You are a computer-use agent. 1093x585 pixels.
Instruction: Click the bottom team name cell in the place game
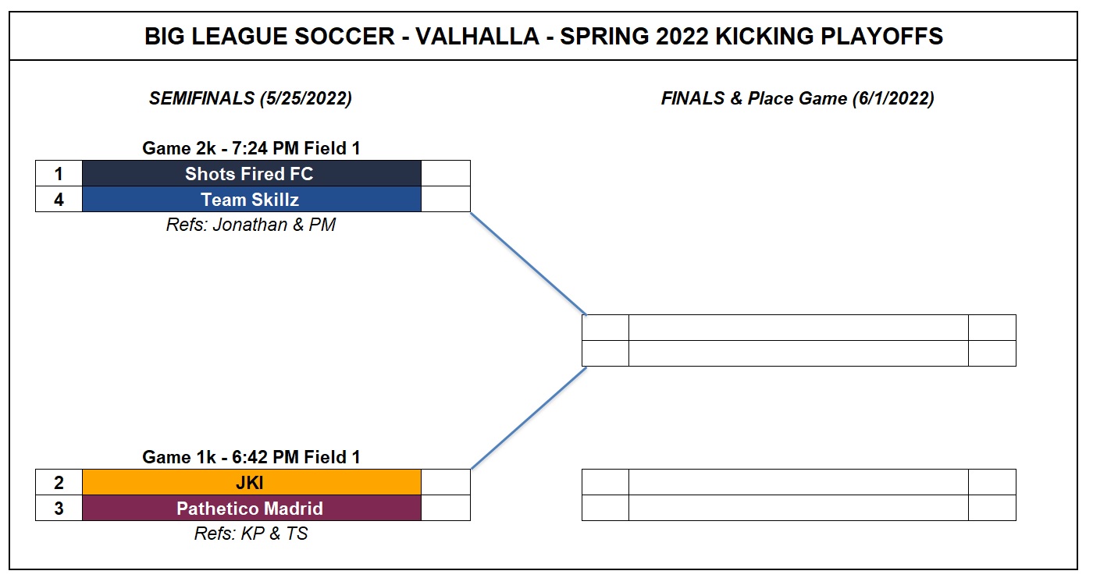point(798,508)
